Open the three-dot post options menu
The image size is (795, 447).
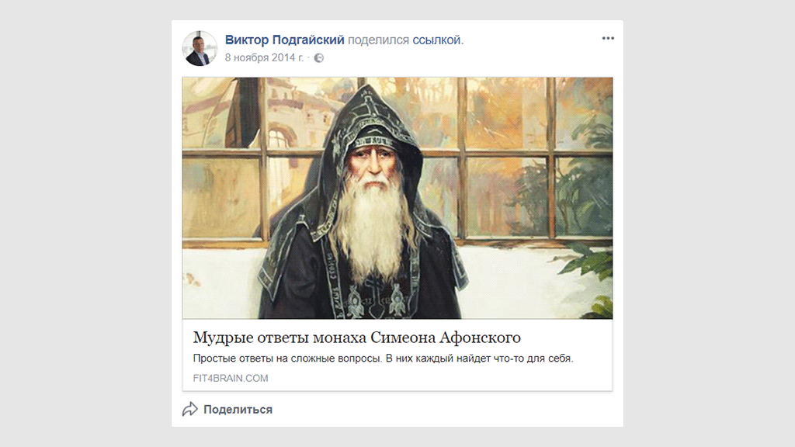coord(608,39)
